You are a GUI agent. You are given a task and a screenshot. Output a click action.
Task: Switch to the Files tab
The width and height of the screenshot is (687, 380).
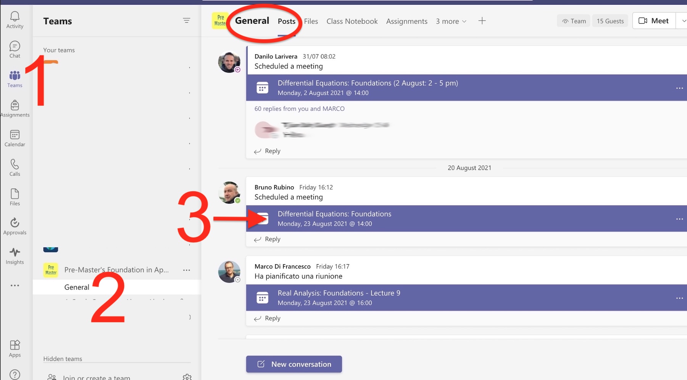[x=311, y=21]
